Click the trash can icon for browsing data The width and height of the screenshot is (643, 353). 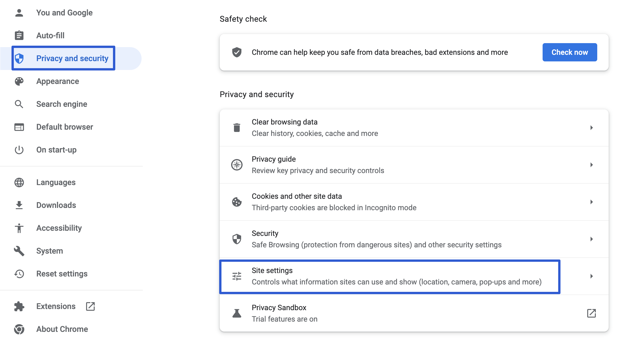point(237,128)
